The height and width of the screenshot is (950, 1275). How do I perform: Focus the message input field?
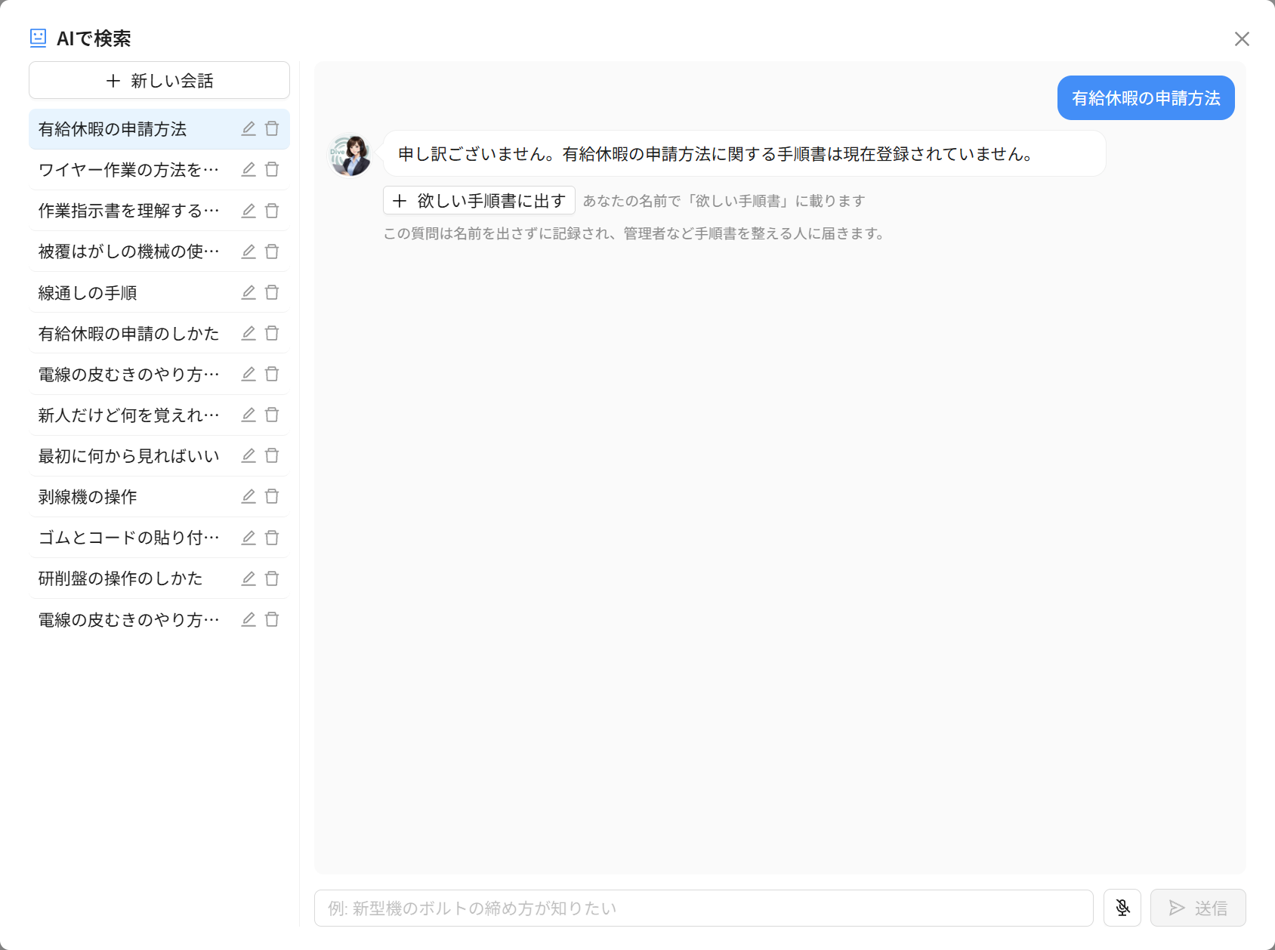tap(703, 908)
